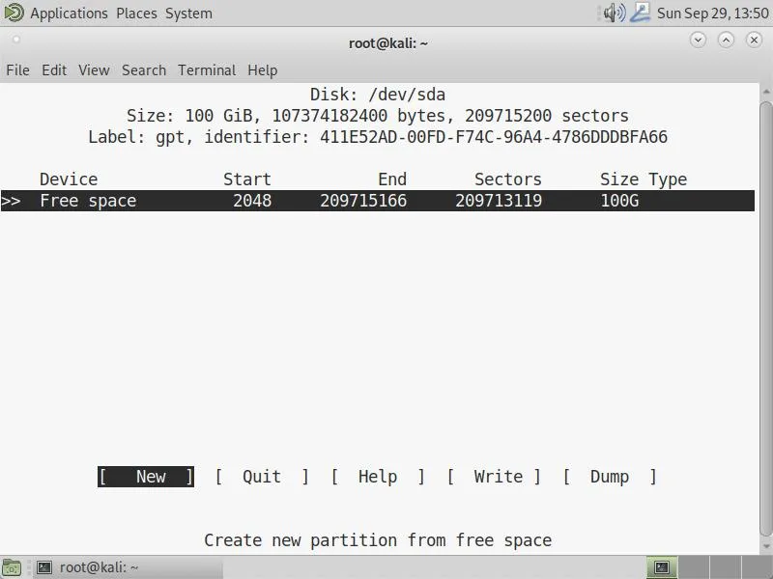Open the terminal Edit menu
Viewport: 773px width, 579px height.
[x=54, y=70]
